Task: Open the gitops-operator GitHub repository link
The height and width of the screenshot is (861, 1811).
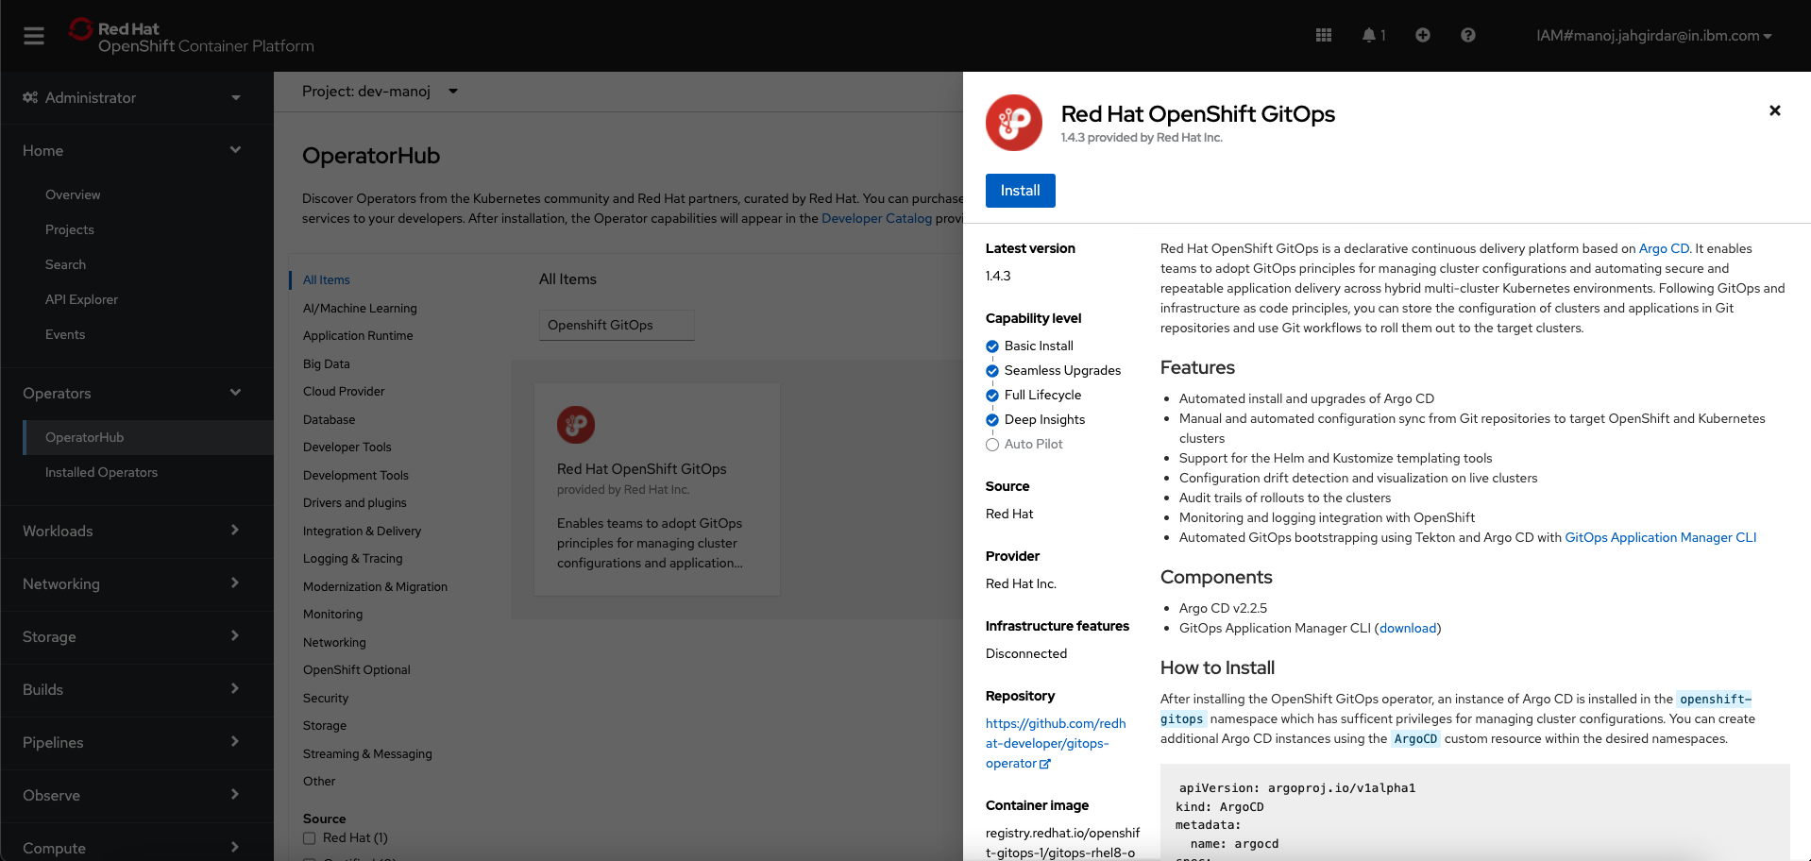Action: 1056,743
